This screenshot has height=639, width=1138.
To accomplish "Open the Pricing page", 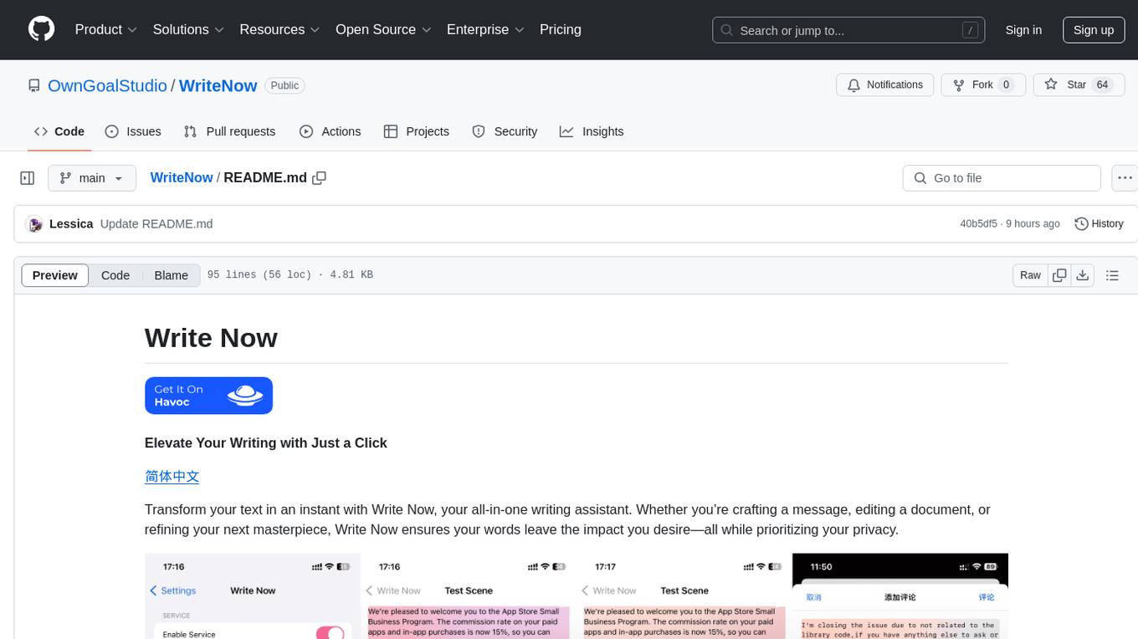I will [x=561, y=29].
